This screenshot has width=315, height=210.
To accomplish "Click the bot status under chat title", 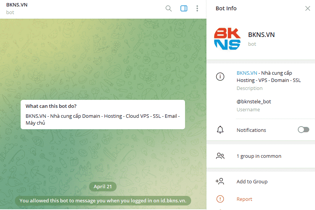I will point(10,13).
